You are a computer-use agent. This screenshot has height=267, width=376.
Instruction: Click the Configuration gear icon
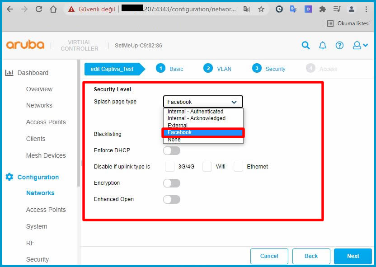tap(9, 177)
